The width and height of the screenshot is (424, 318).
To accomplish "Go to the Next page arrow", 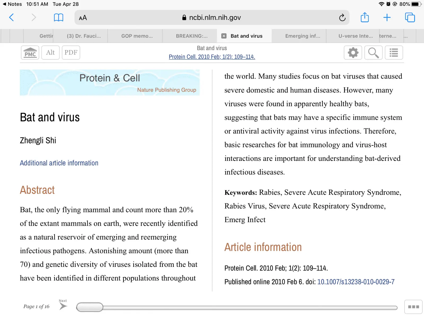I will (x=63, y=306).
